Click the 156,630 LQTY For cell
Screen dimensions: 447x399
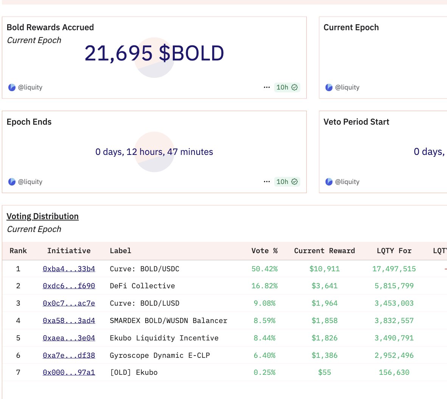click(x=394, y=372)
